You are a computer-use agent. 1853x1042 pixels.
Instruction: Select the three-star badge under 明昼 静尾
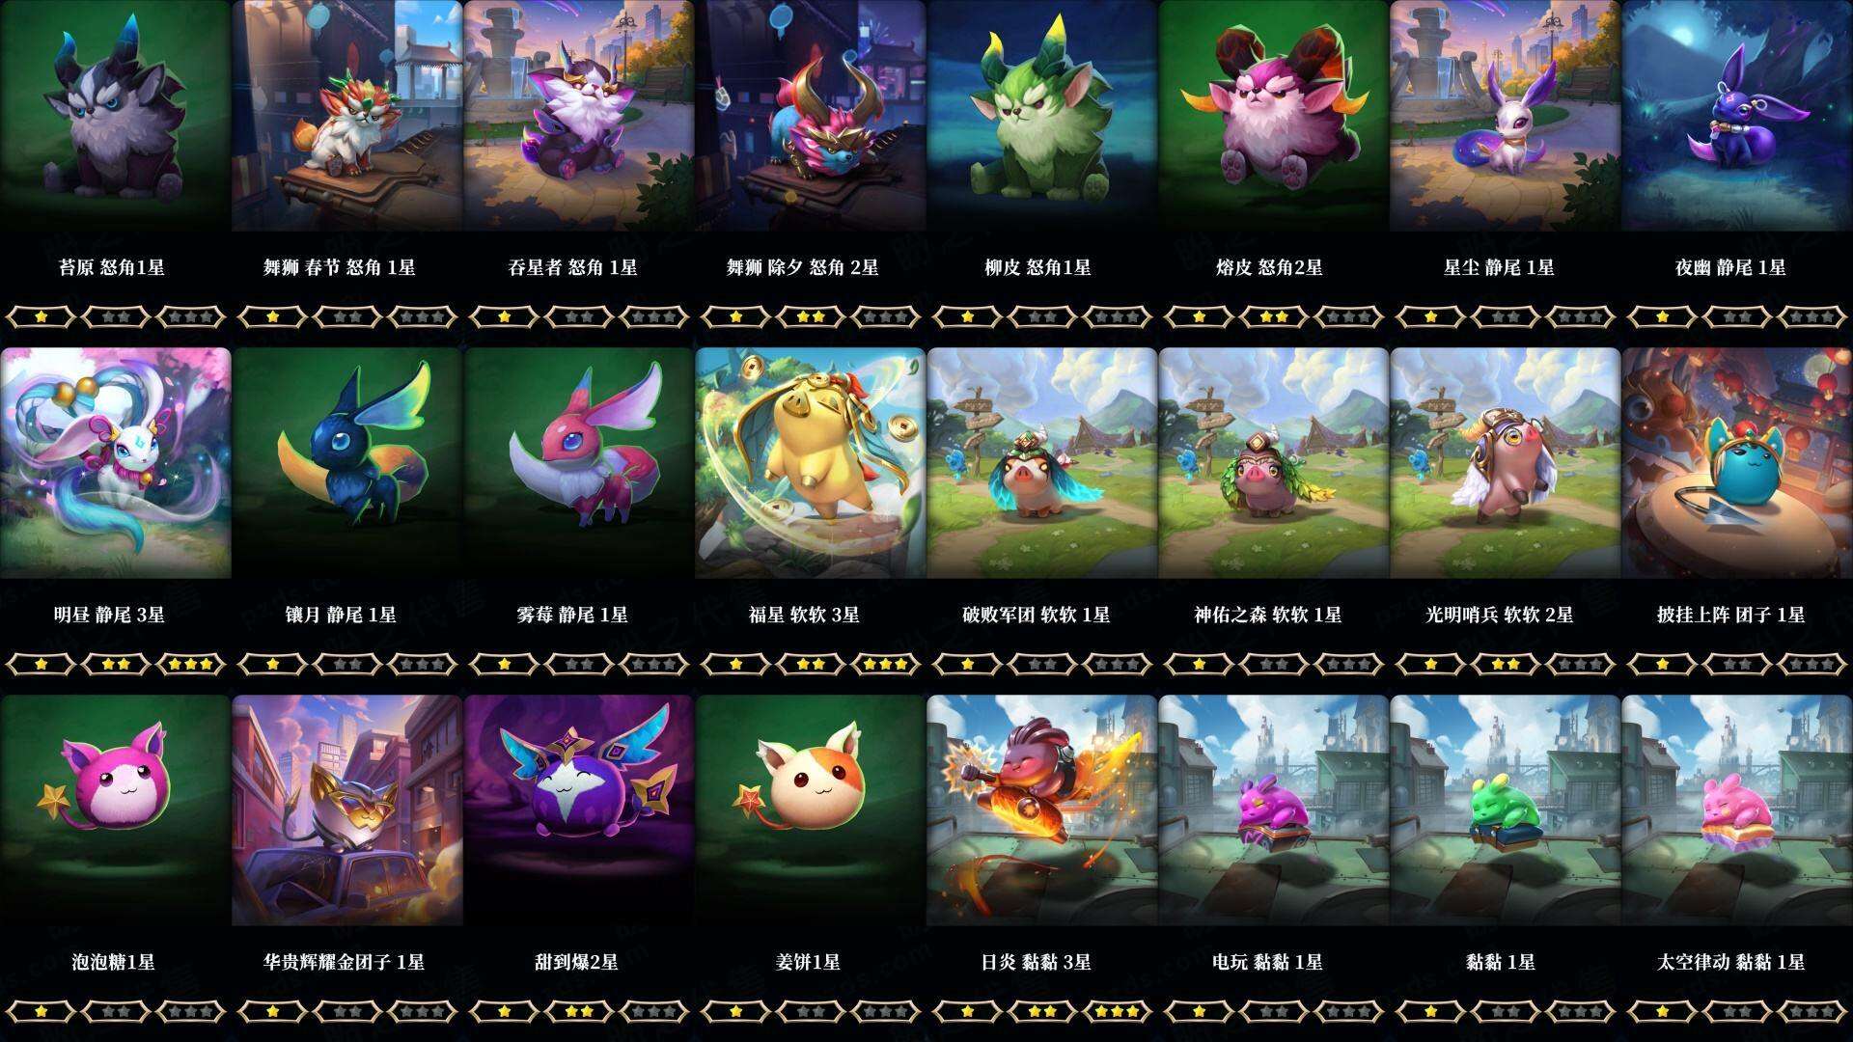191,664
